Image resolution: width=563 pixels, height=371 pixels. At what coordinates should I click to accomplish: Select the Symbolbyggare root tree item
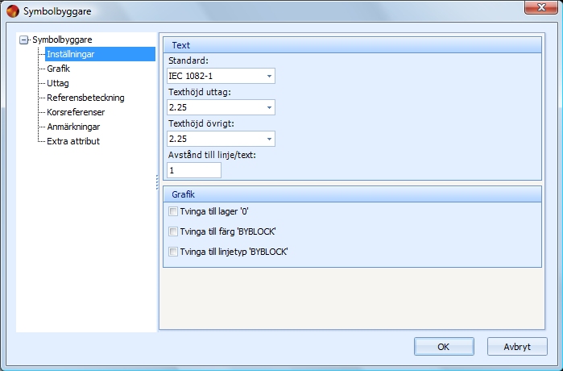pyautogui.click(x=62, y=40)
